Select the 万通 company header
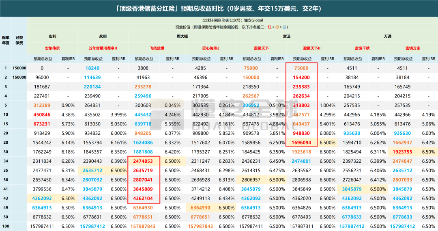Screen dimensions: 438x231 point(387,37)
